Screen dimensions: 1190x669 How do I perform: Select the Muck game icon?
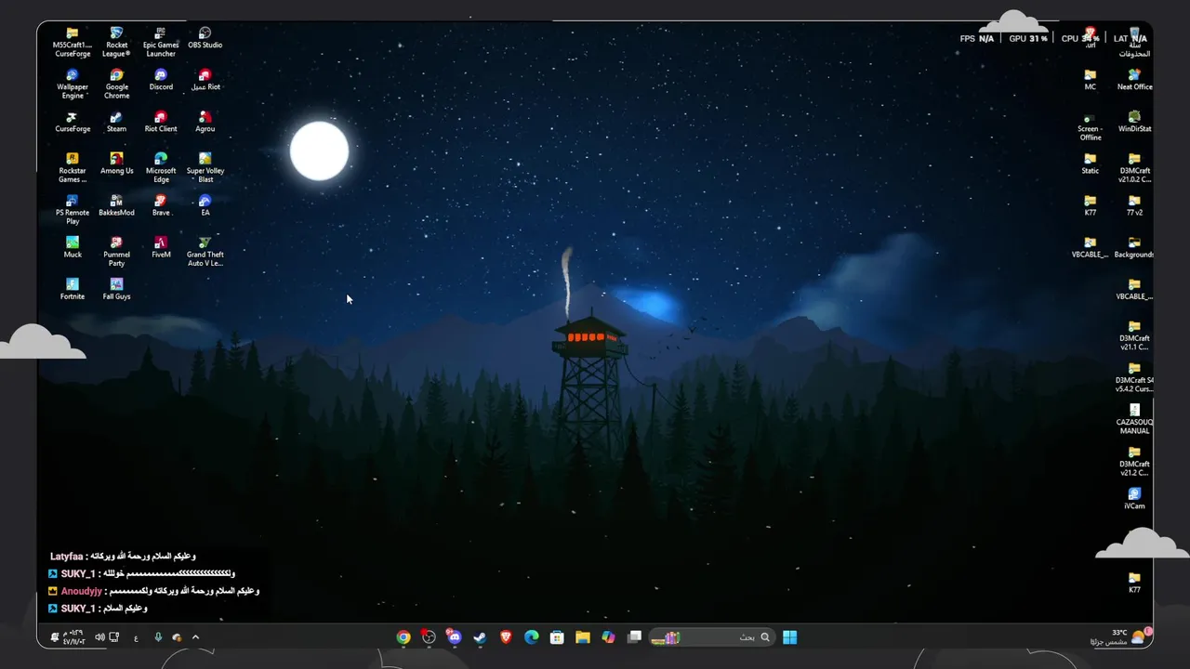73,247
